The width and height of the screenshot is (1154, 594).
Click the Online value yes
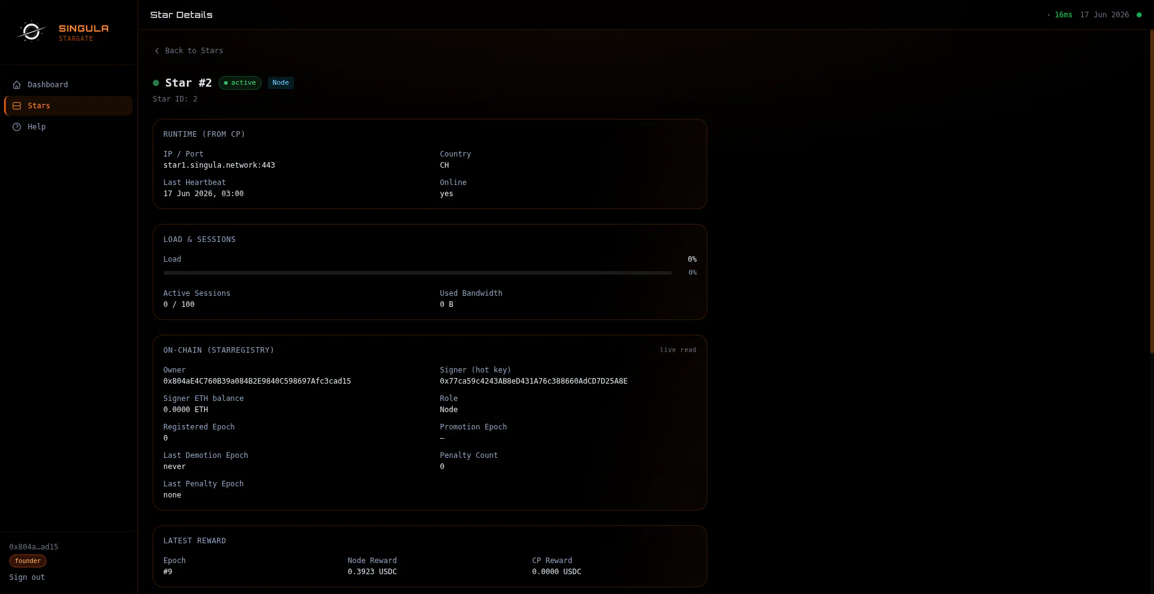click(447, 194)
